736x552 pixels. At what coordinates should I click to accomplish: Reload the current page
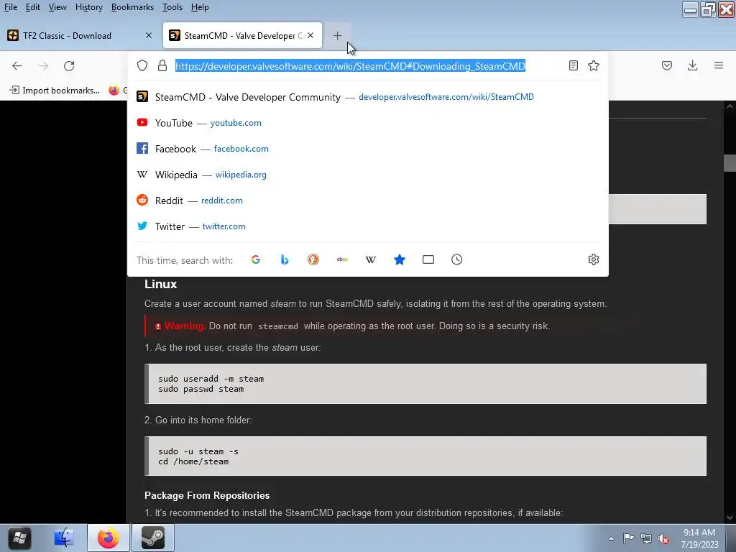click(69, 65)
